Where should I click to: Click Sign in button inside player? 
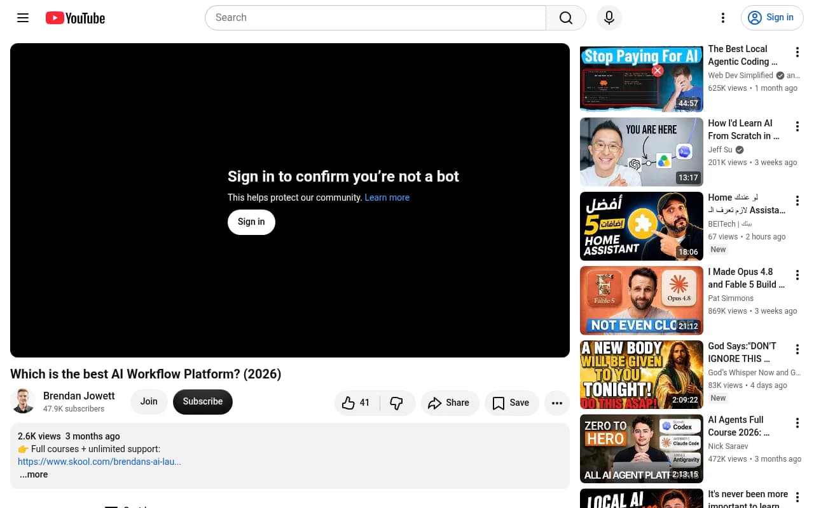point(251,222)
